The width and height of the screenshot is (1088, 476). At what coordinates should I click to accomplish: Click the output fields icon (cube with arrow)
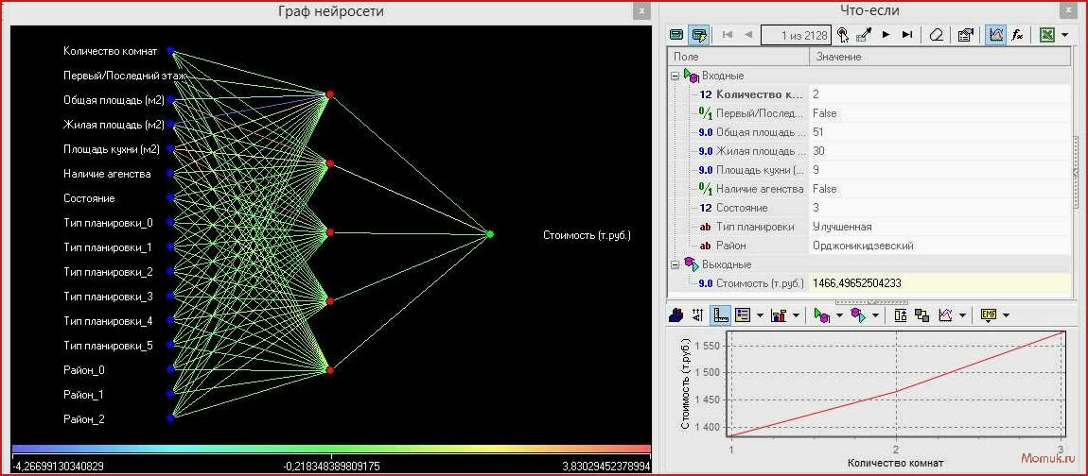859,315
